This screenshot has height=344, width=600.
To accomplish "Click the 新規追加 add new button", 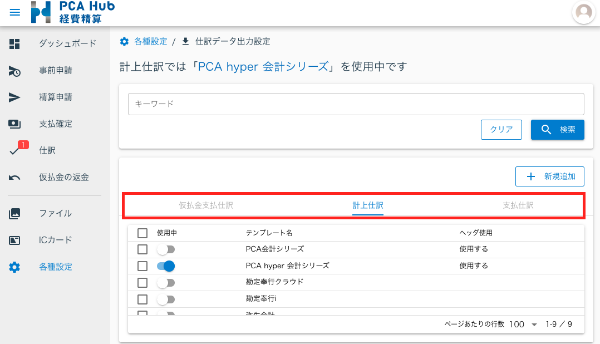I will pos(549,176).
